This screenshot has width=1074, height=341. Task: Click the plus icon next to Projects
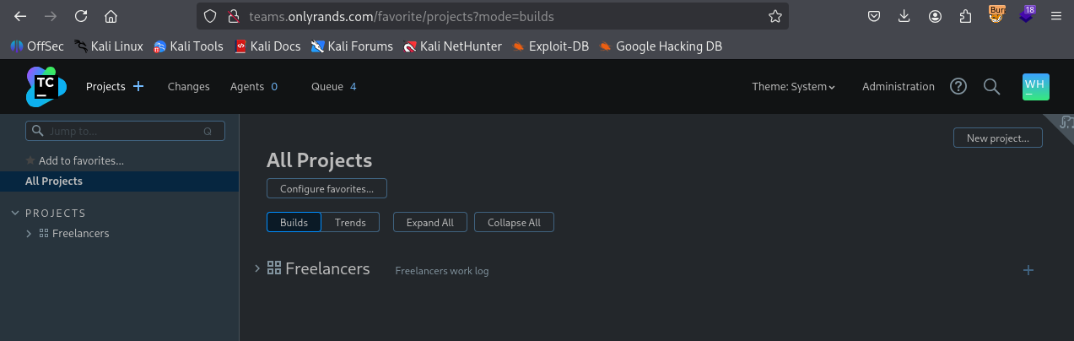pyautogui.click(x=138, y=86)
